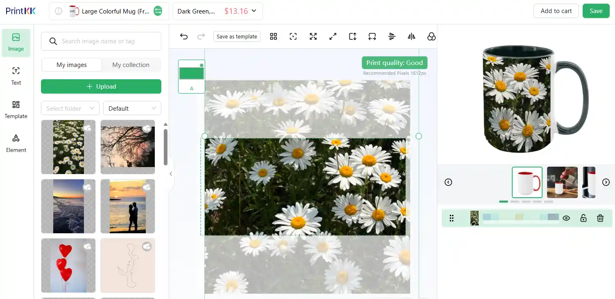Click Save as template button
Viewport: 615px width, 299px height.
click(237, 36)
